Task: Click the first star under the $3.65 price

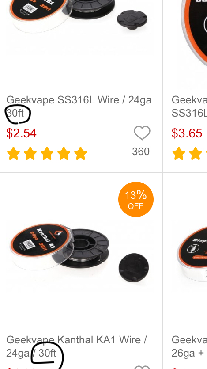Action: [x=179, y=153]
